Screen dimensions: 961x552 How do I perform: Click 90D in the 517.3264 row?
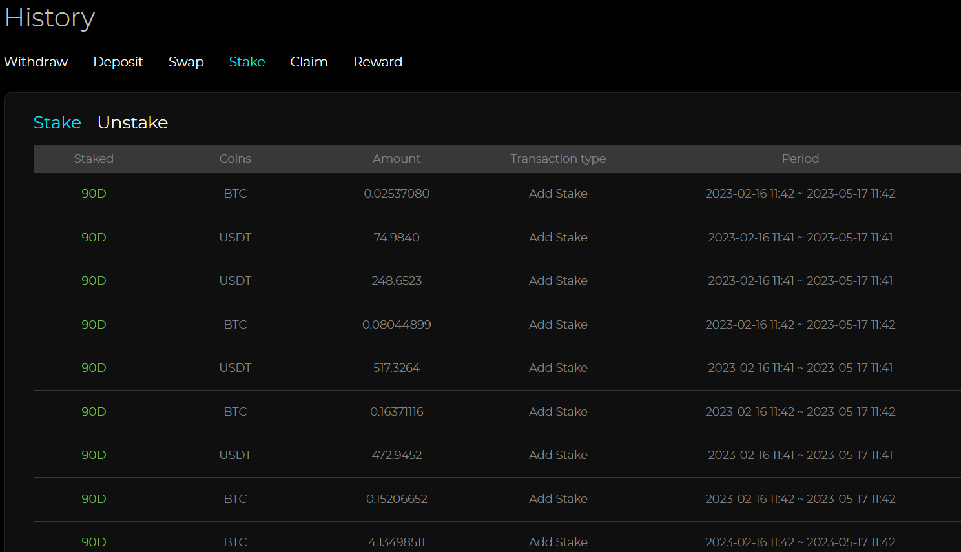(94, 368)
